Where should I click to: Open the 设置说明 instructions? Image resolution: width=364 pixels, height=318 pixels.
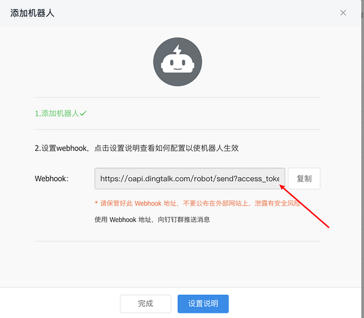pos(203,303)
